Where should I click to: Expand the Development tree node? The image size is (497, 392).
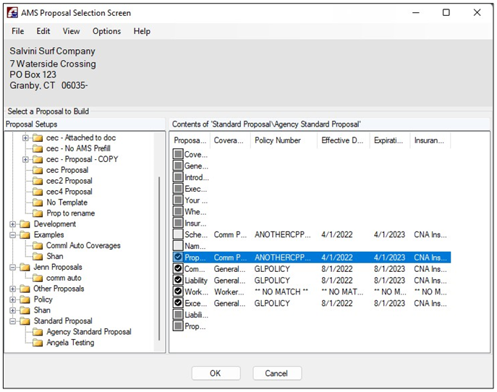point(13,224)
